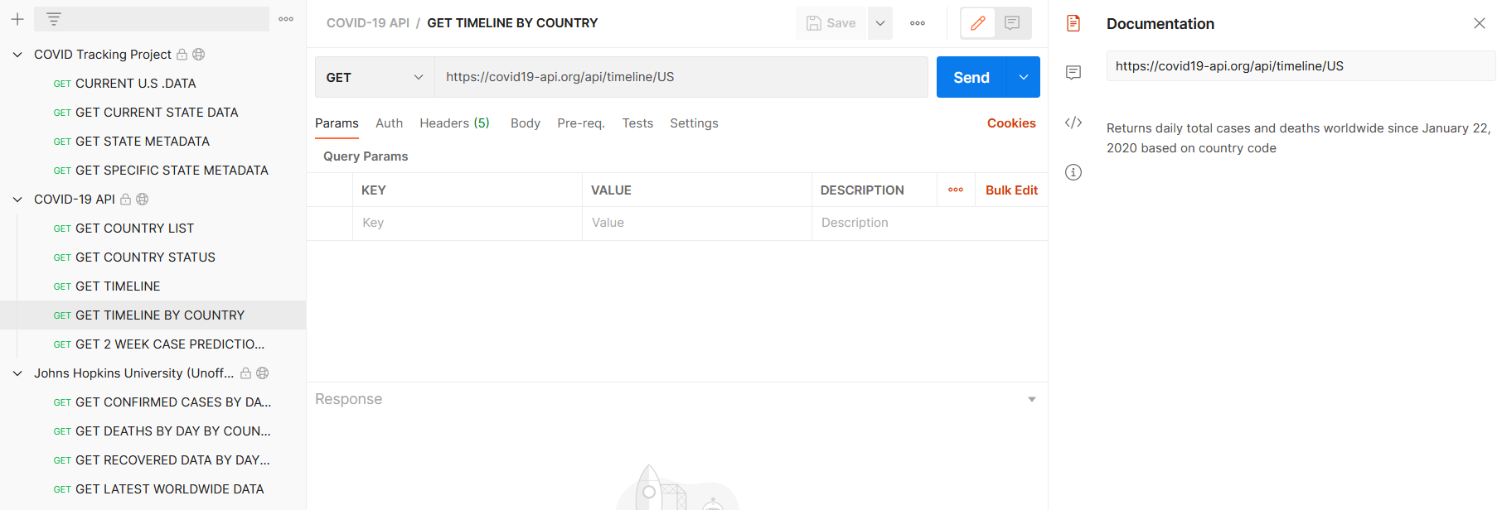Open request three-dot menu next to Save

click(918, 23)
